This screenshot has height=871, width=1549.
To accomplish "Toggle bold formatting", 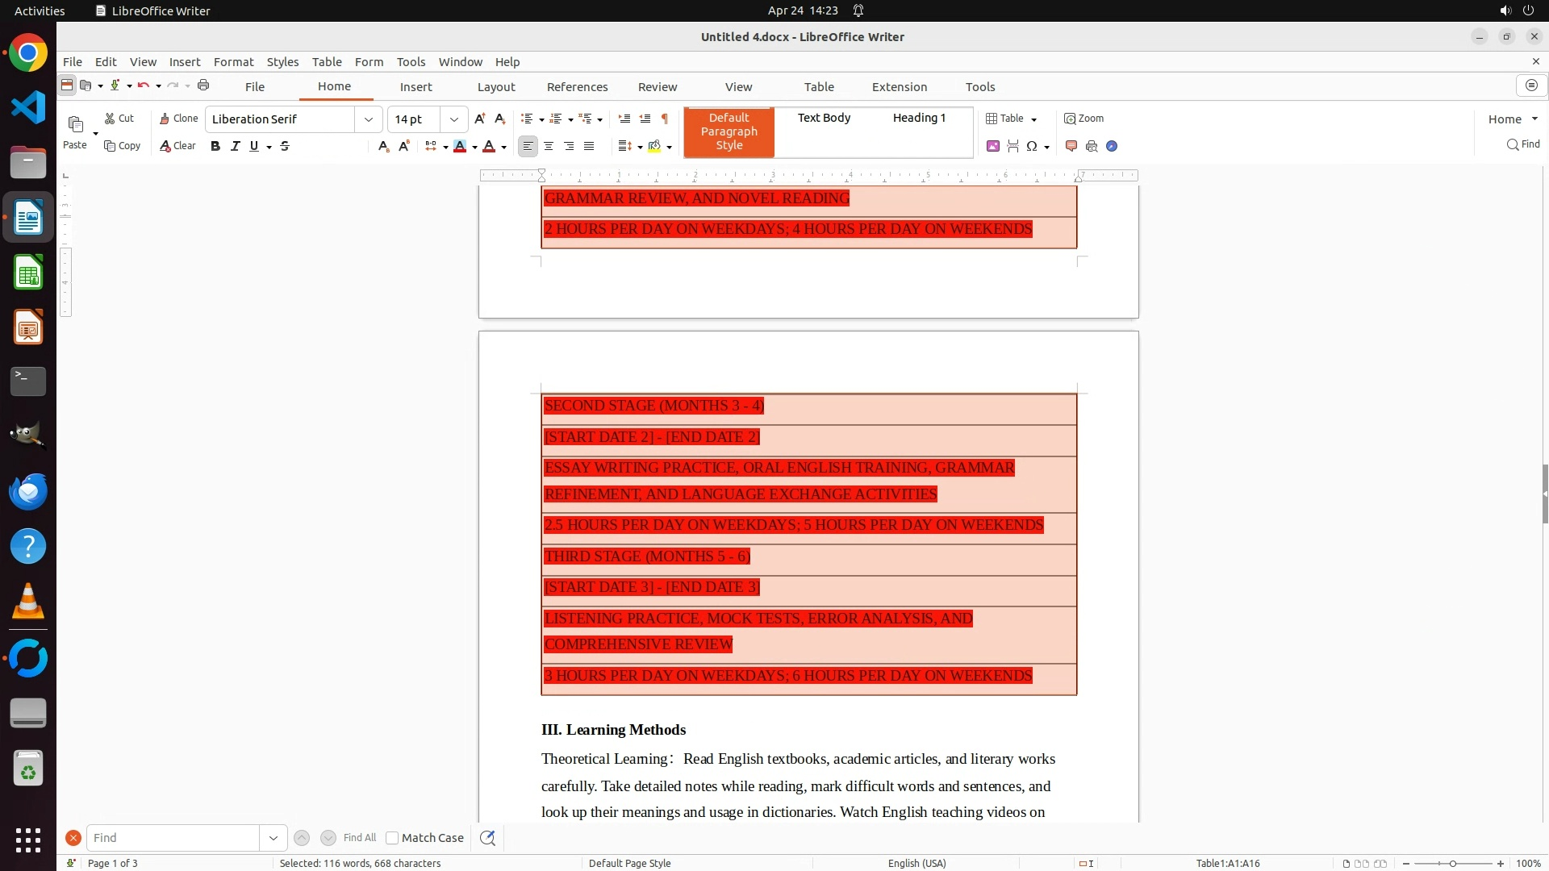I will coord(215,146).
